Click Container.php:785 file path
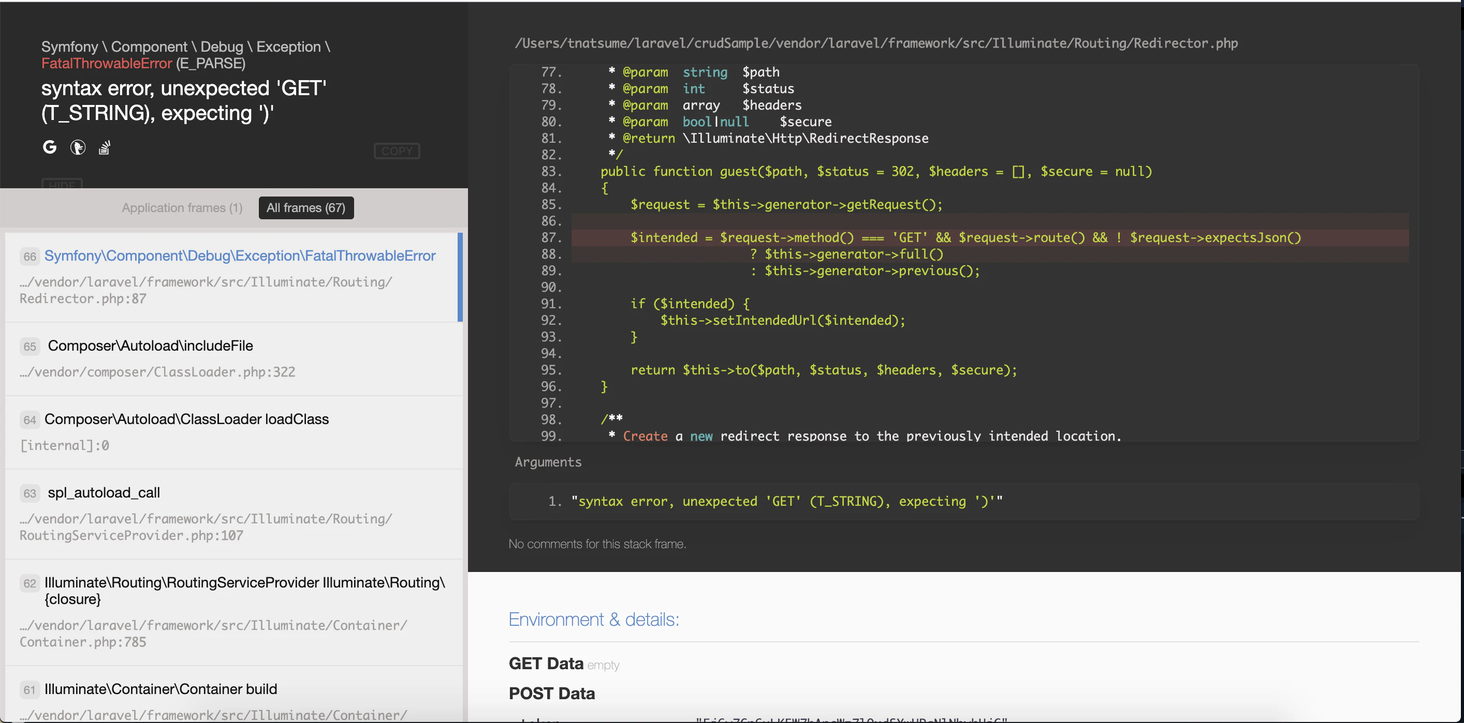 (x=213, y=634)
